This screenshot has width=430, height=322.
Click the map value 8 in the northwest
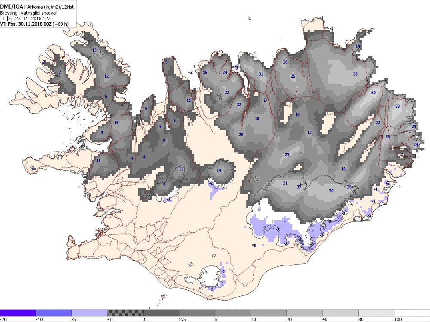click(160, 127)
